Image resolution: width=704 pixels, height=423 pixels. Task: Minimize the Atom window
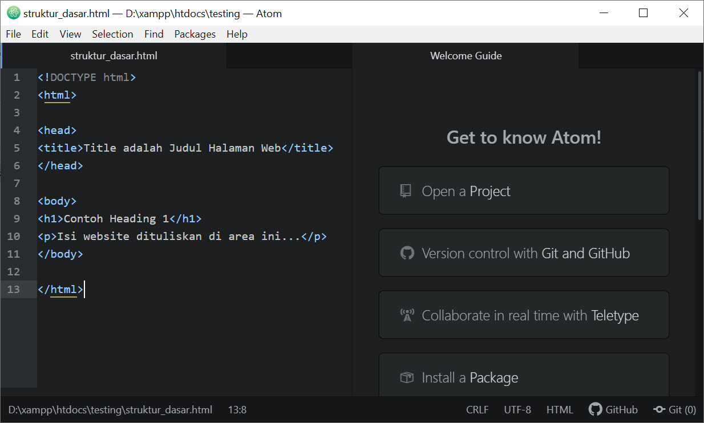coord(604,13)
